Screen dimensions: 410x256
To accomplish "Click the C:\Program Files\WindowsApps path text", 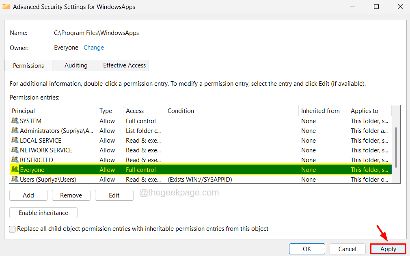I will click(x=97, y=33).
